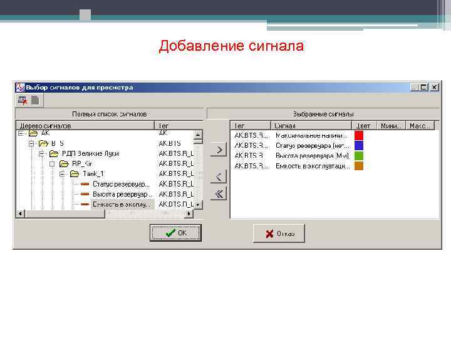Image resolution: width=451 pixels, height=338 pixels.
Task: Select the Статус резервуар... tree item
Action: click(121, 184)
